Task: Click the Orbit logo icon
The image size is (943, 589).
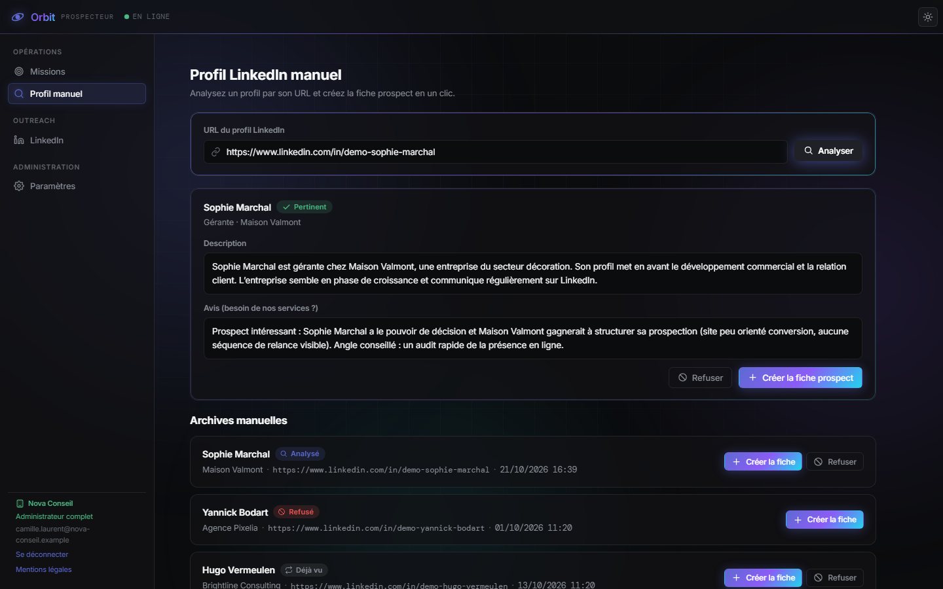Action: click(18, 17)
